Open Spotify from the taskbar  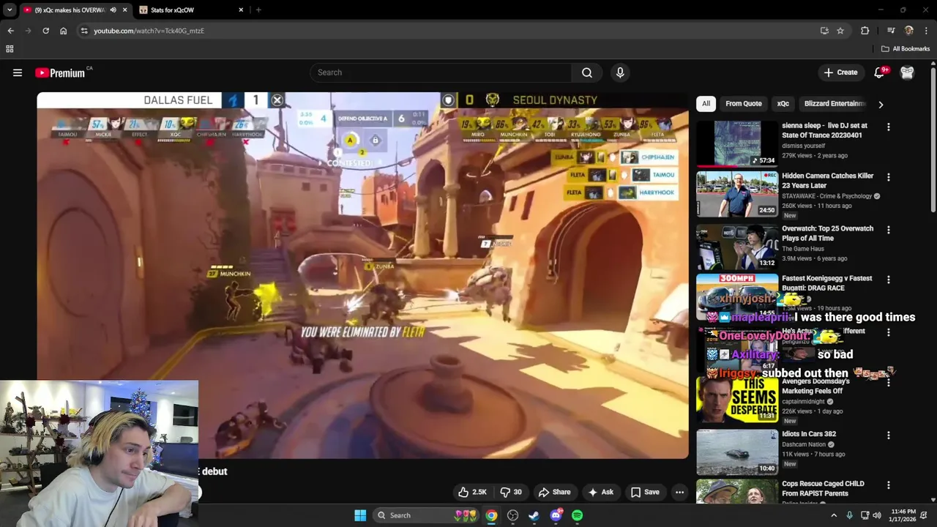coord(578,515)
